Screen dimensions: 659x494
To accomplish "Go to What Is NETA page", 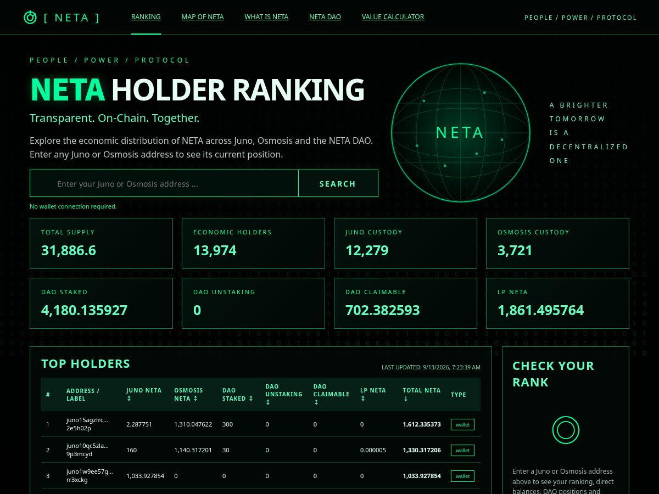I will click(x=266, y=17).
